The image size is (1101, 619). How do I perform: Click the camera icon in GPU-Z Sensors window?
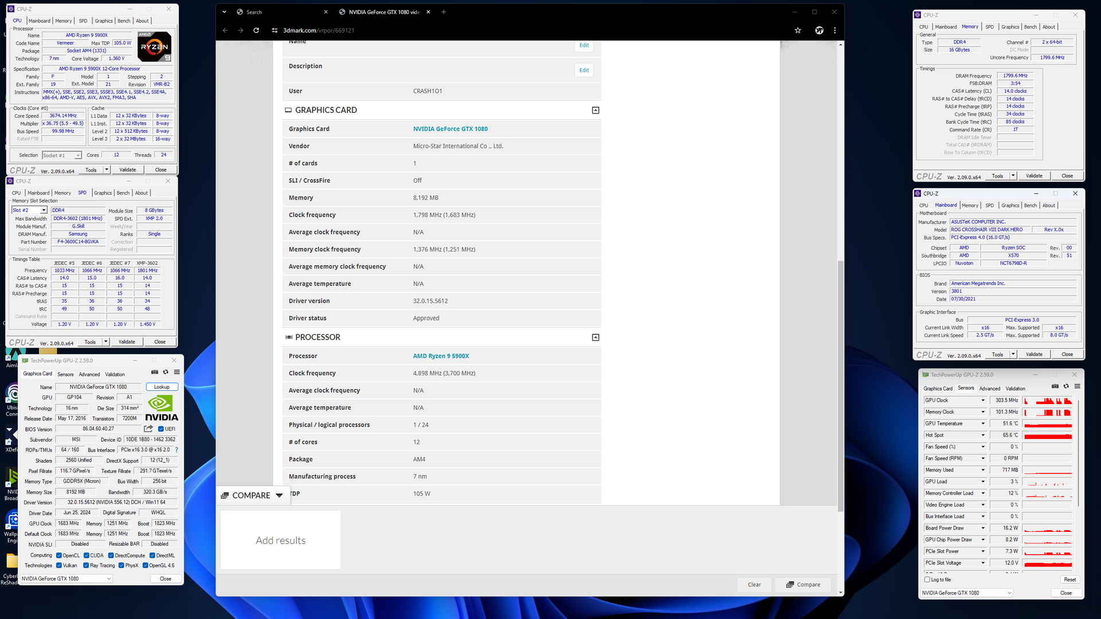click(x=1055, y=386)
